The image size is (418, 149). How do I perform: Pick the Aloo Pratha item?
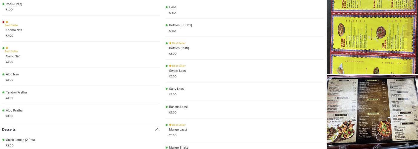[x=14, y=111]
